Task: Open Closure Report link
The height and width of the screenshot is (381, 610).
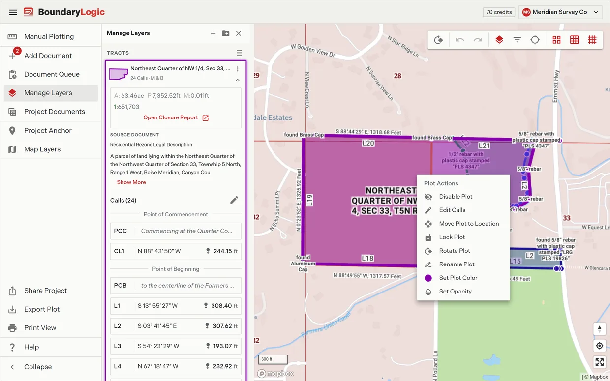Action: coord(176,118)
